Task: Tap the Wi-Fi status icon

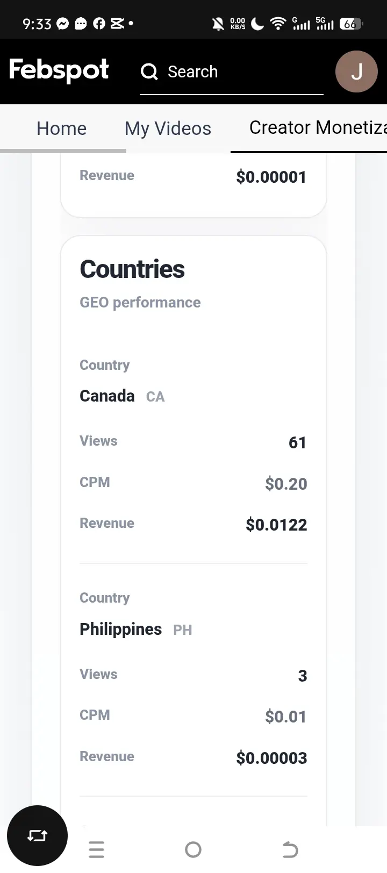Action: [278, 24]
